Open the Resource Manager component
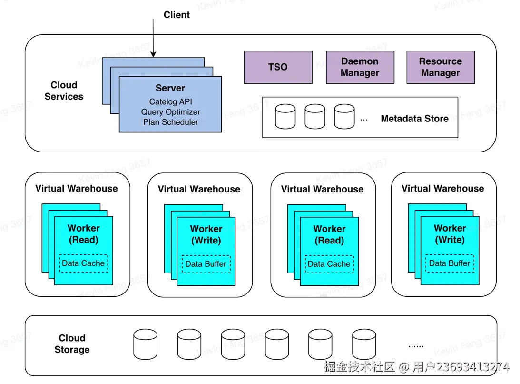Viewport: 520px width, 384px height. [x=441, y=67]
